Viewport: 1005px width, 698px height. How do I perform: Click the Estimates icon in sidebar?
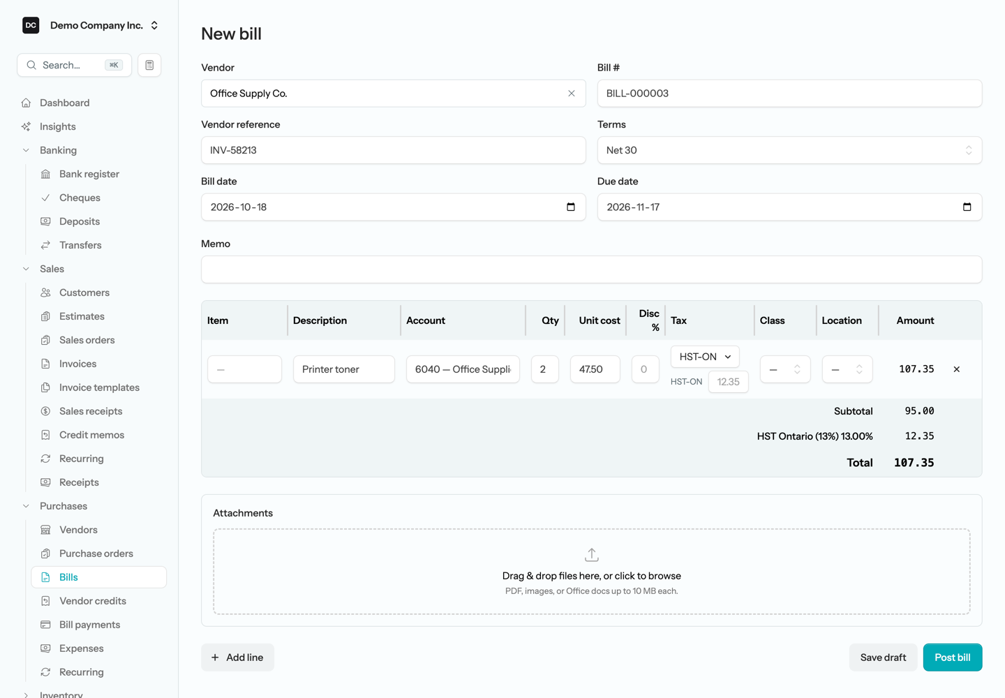[x=45, y=316]
